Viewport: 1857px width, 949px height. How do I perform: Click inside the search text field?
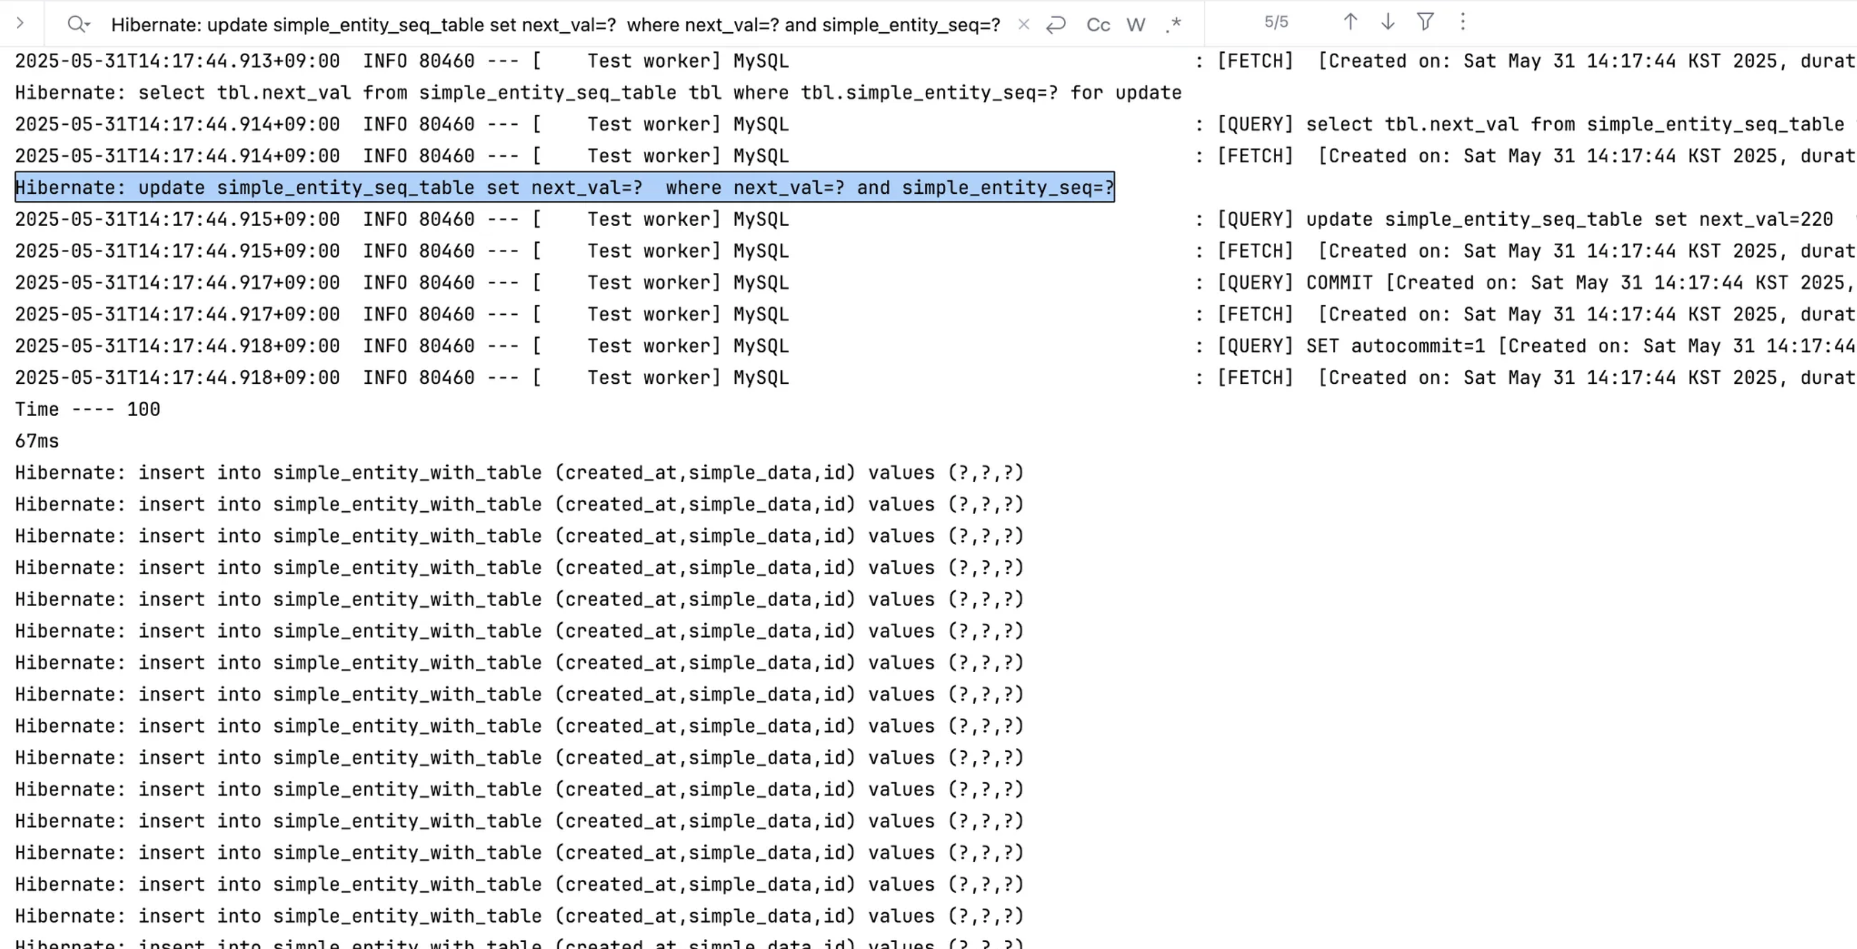point(555,25)
